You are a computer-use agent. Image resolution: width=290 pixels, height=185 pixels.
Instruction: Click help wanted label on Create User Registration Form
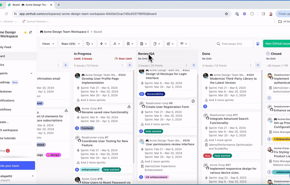[153, 131]
